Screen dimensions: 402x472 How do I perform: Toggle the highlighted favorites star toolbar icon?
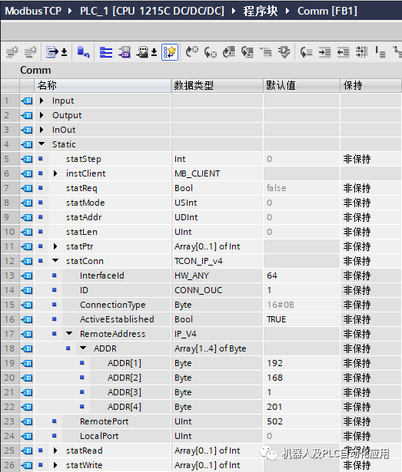click(170, 52)
